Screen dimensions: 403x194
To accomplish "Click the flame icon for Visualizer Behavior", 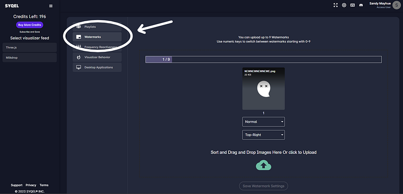I will (x=79, y=57).
